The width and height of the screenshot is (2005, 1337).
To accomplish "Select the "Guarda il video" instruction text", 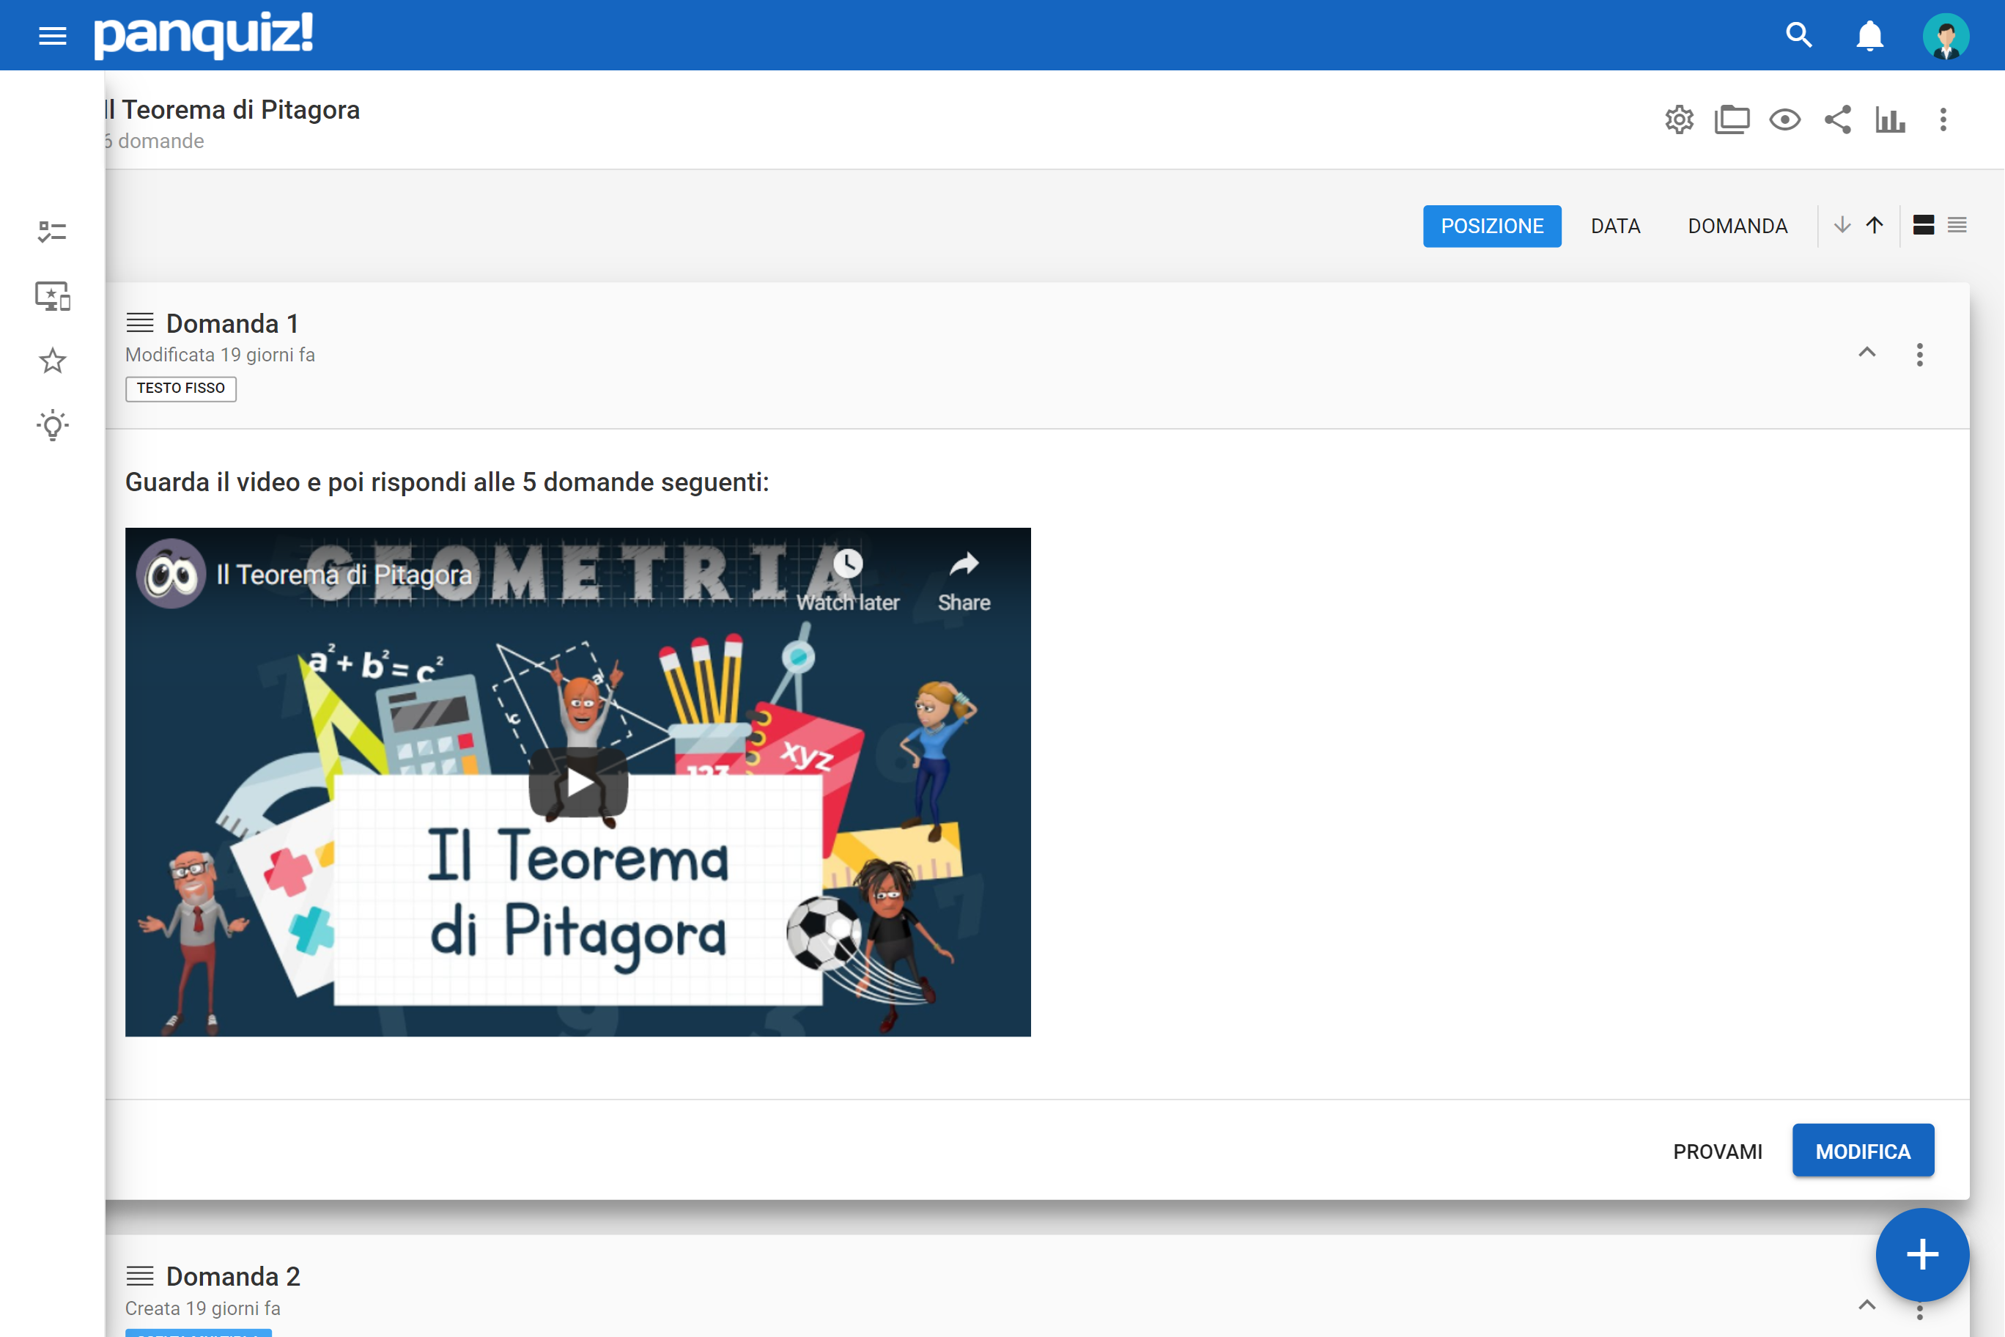I will point(447,482).
